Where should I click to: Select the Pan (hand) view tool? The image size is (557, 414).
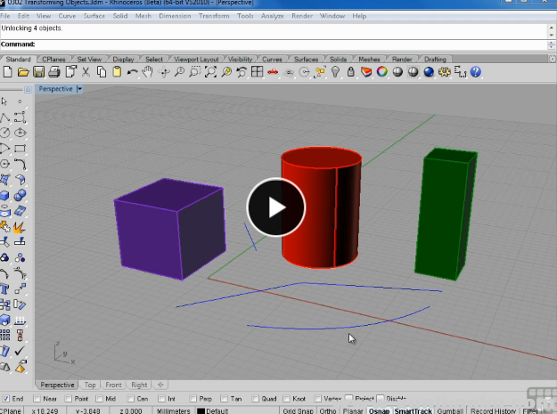click(x=148, y=71)
